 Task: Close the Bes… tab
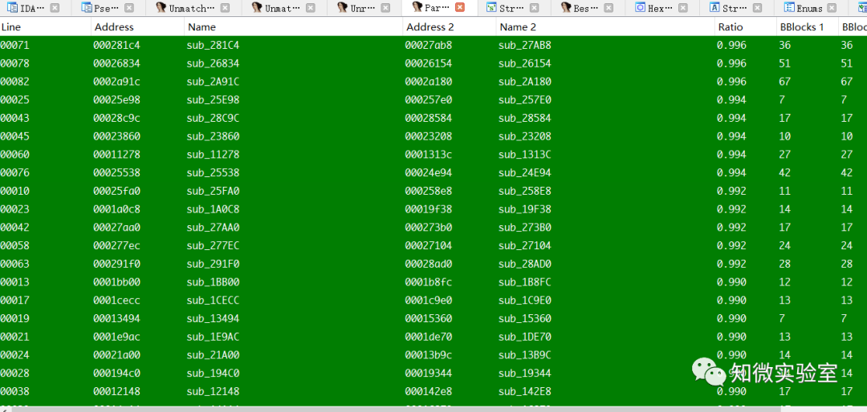pos(609,8)
